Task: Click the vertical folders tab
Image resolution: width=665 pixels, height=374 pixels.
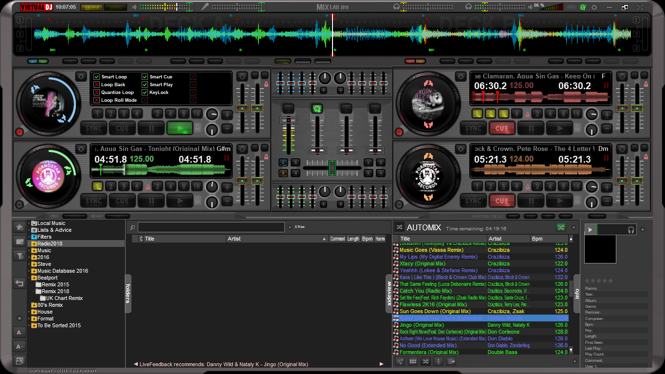Action: coord(128,293)
